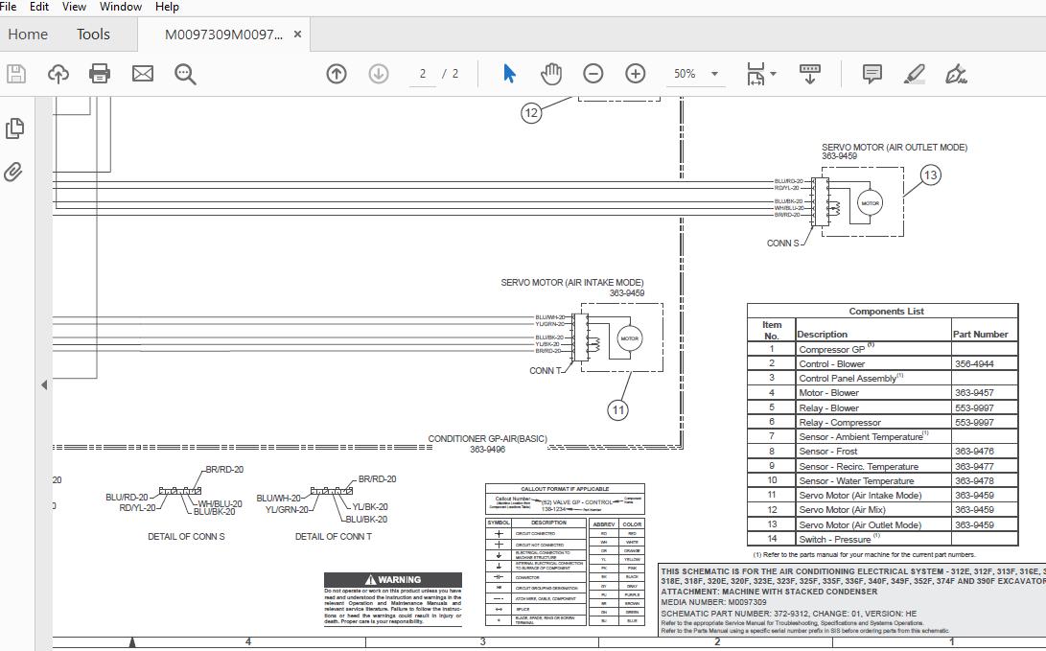Click the callout circle numbered 11
This screenshot has height=651, width=1046.
618,410
